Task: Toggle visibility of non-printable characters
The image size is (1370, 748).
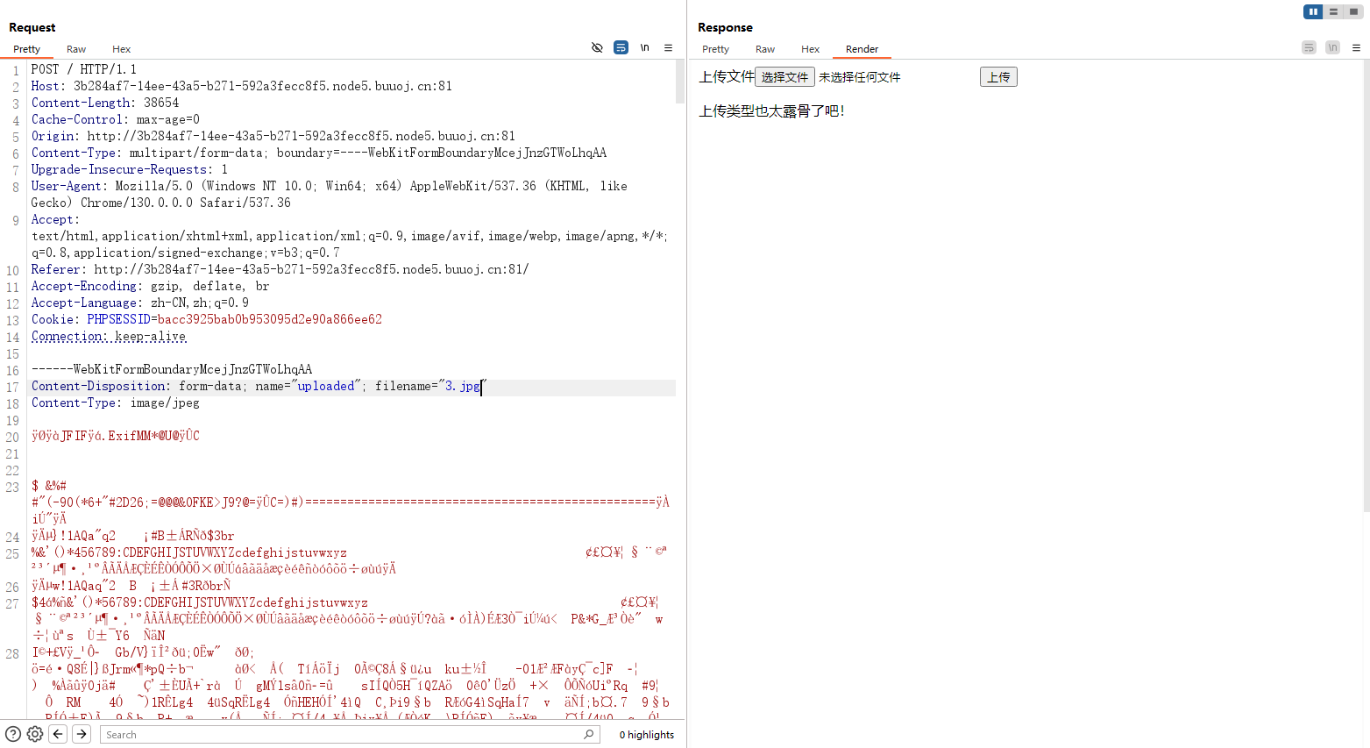Action: 597,47
